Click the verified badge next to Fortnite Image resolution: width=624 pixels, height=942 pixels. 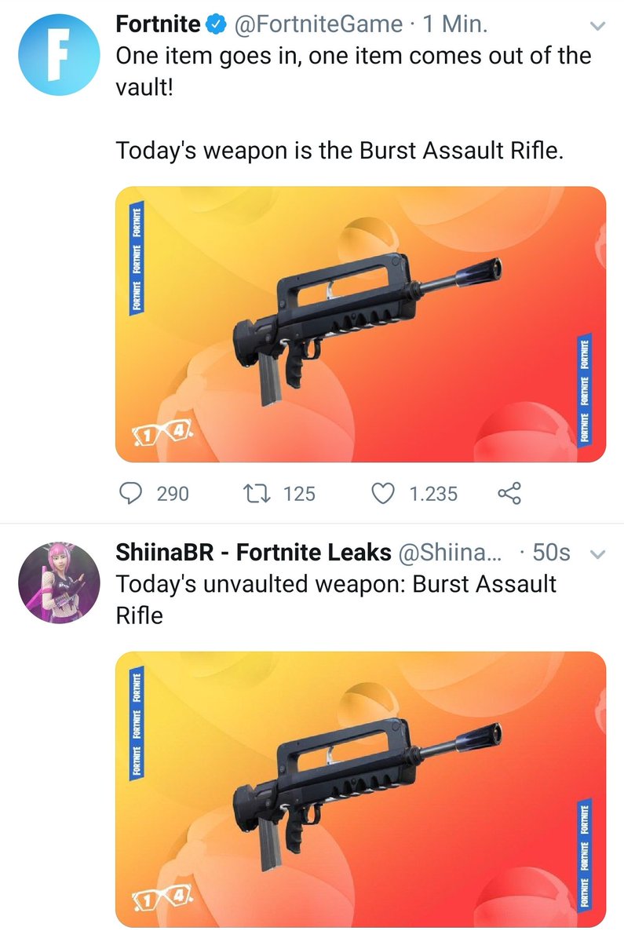tap(216, 25)
